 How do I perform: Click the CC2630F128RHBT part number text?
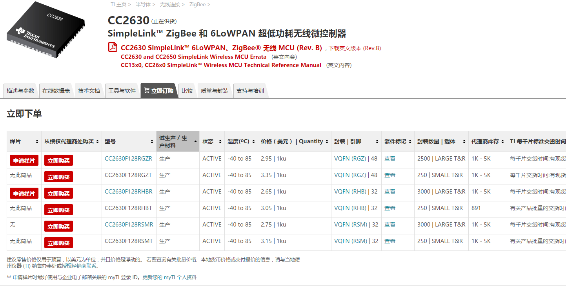128,208
